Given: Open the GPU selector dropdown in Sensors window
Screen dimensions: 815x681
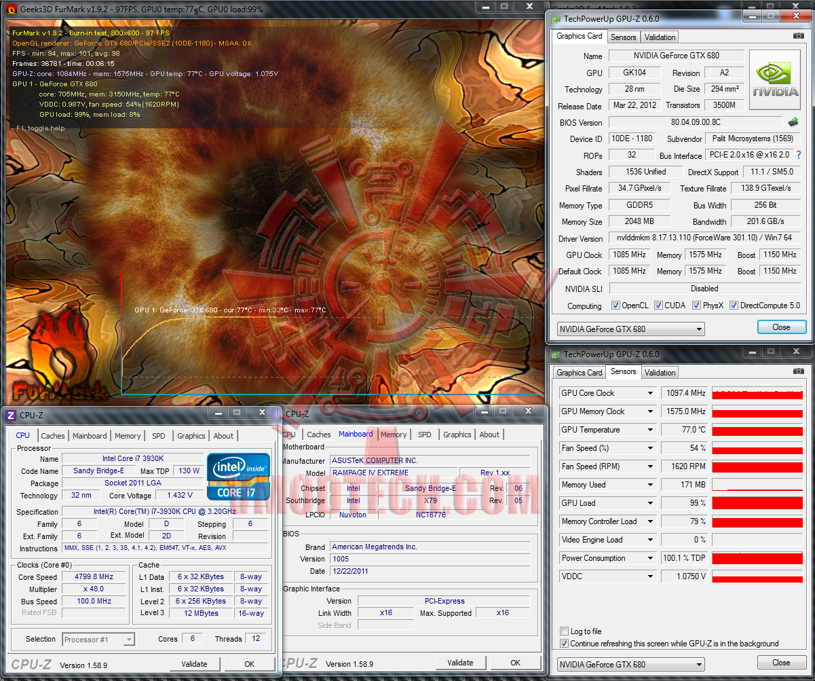Looking at the screenshot, I should pyautogui.click(x=630, y=665).
